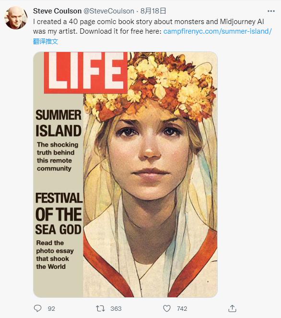
Task: Click the SUMMER ISLAND headline on cover
Action: coord(59,123)
